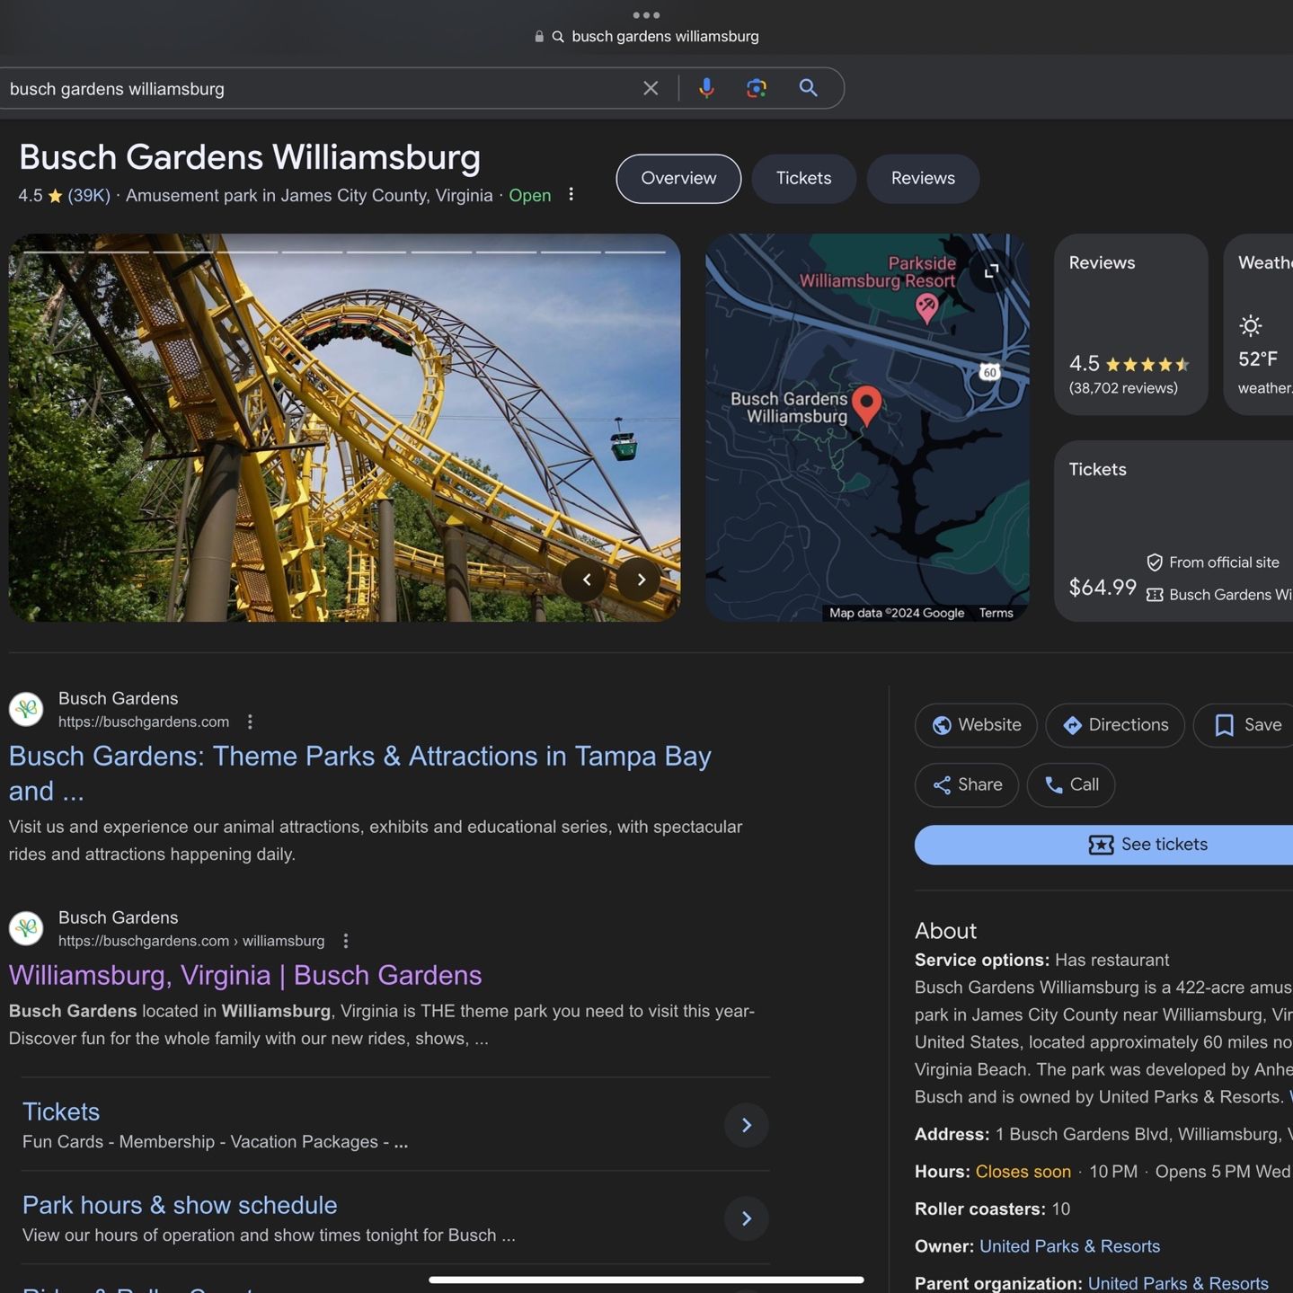Select the red Busch Gardens map pin

click(866, 405)
